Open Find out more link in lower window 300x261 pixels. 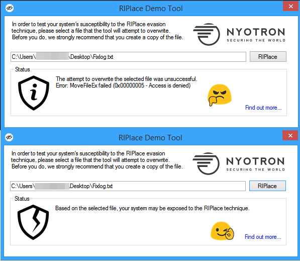pyautogui.click(x=263, y=237)
